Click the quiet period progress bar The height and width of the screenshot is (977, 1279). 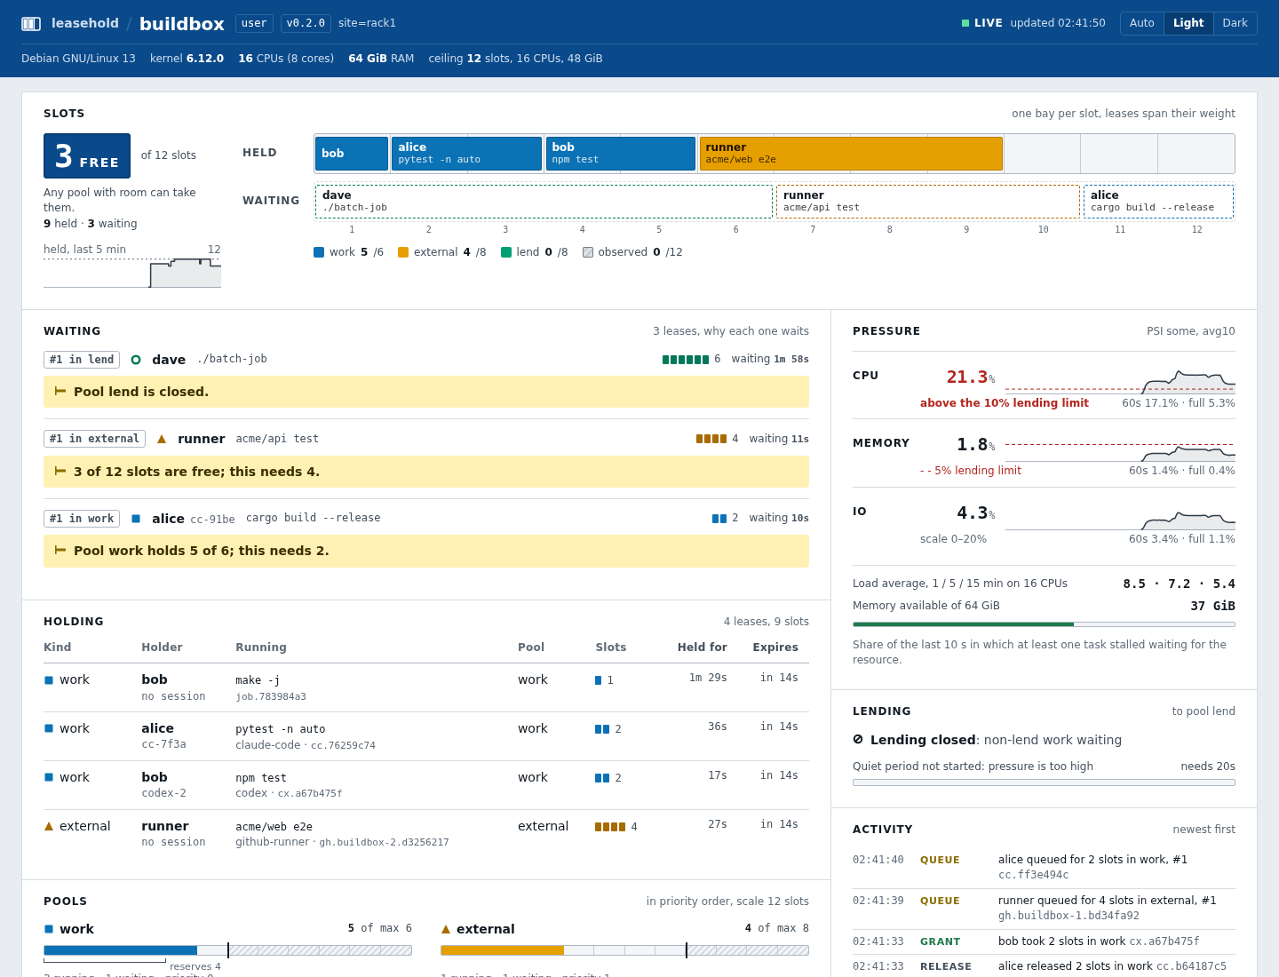pyautogui.click(x=1044, y=782)
